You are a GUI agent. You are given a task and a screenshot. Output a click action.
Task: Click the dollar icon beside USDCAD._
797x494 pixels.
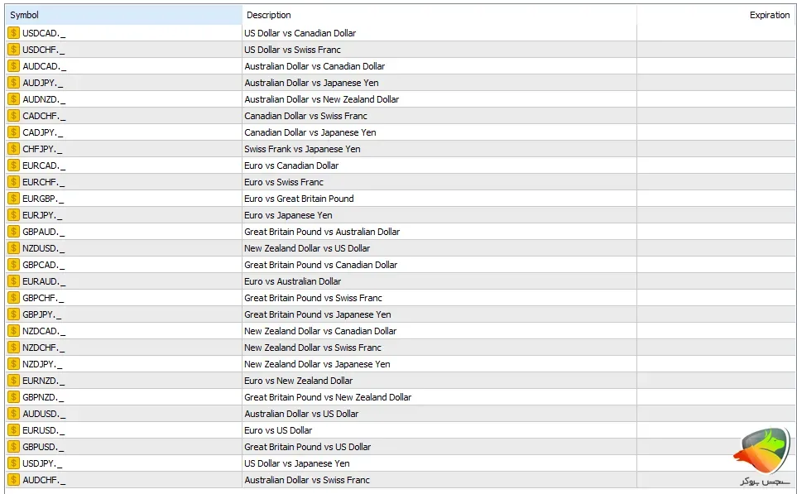[14, 33]
